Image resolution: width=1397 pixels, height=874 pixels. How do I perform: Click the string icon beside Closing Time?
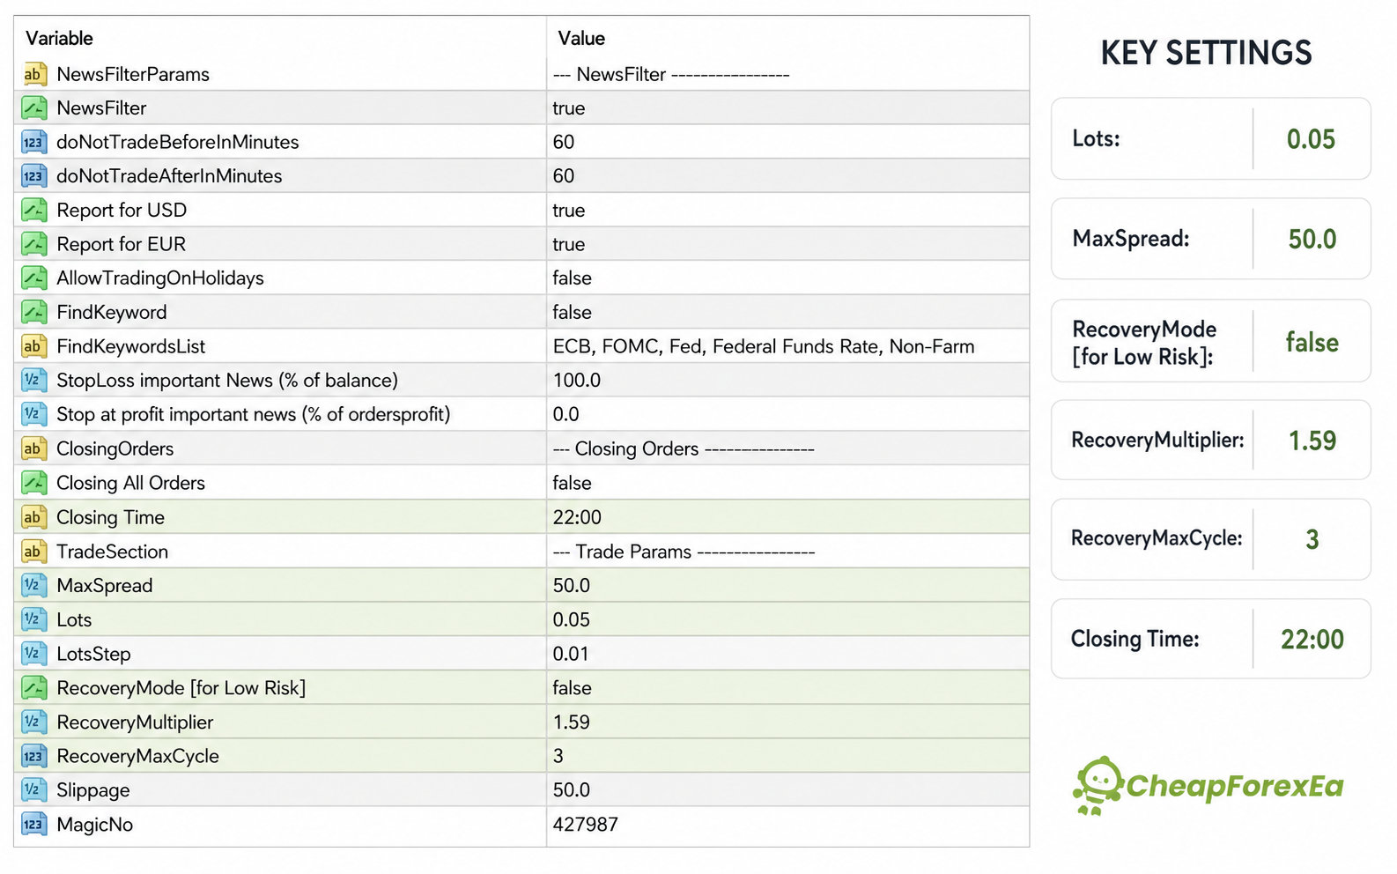click(x=33, y=517)
